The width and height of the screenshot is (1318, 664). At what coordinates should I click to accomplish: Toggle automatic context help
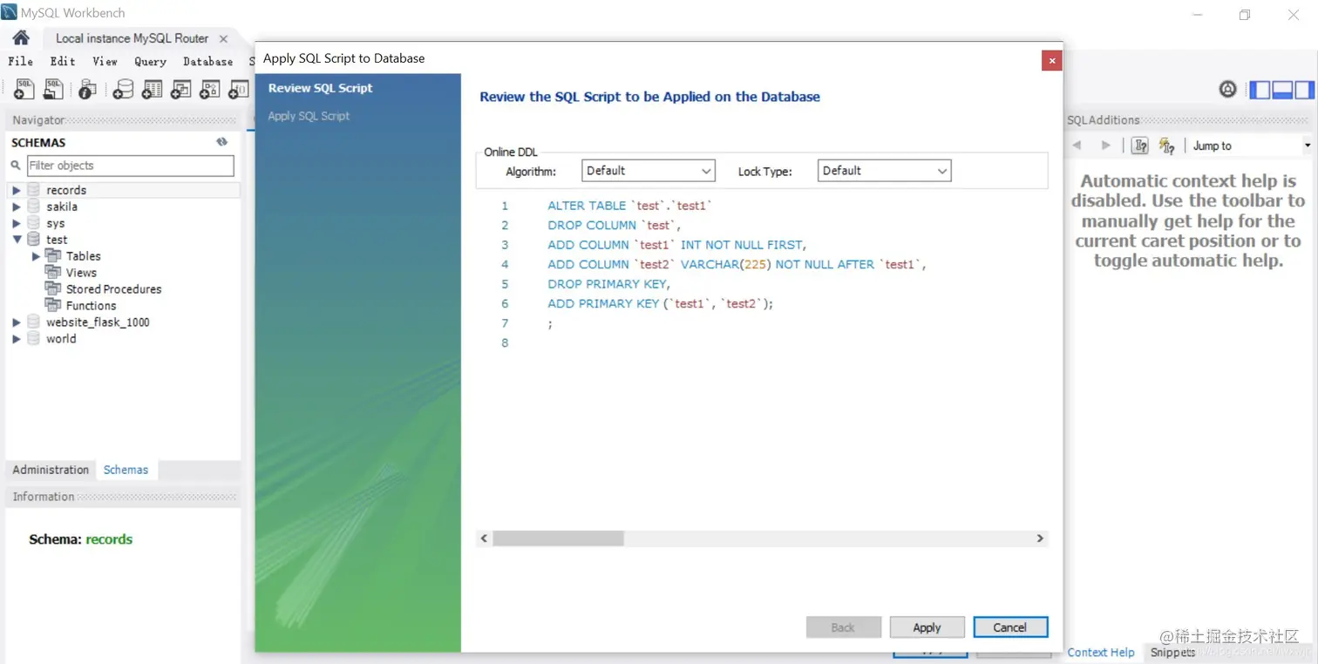point(1166,146)
